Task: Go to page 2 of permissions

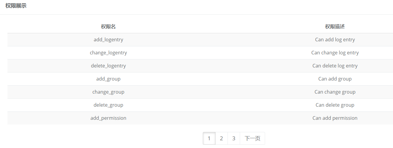Action: (221, 138)
